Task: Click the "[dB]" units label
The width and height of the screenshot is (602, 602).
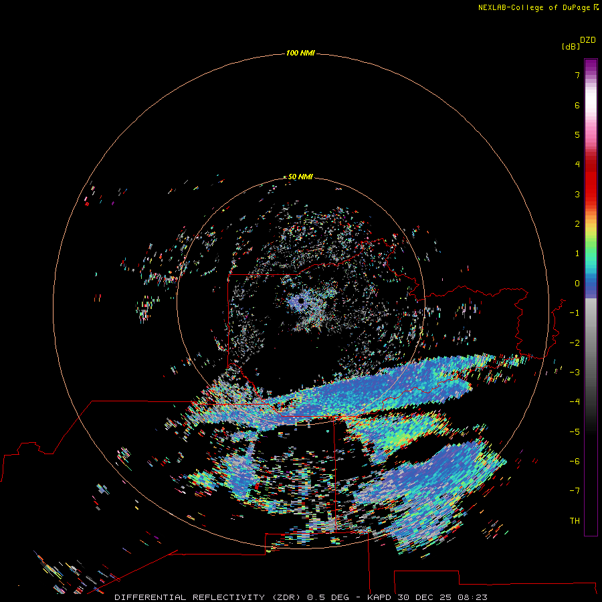Action: point(571,46)
